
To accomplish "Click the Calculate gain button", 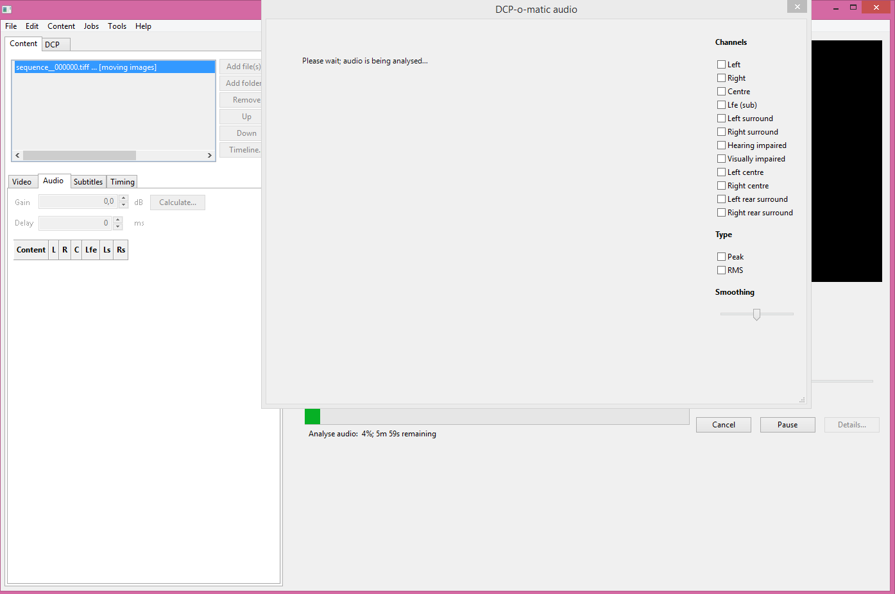I will 178,202.
